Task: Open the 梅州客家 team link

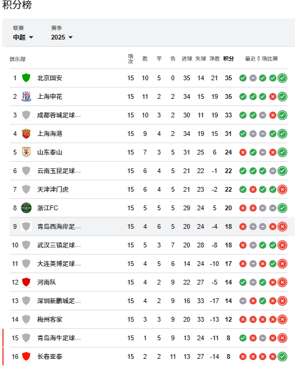Action: tap(50, 319)
